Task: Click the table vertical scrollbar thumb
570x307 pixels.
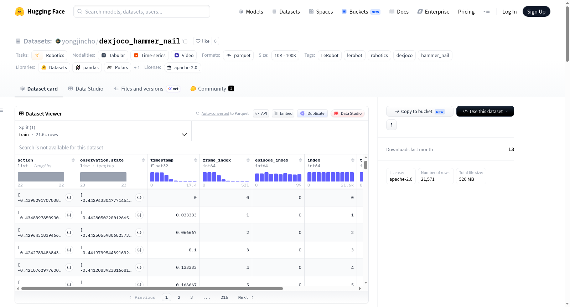Action: coord(366,165)
